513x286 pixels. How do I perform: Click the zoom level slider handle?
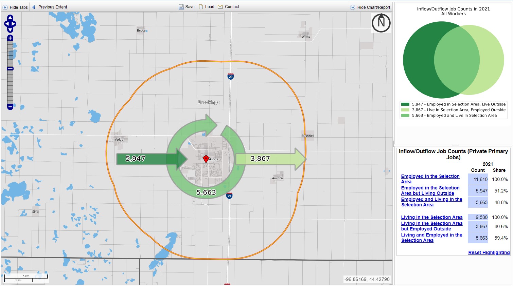point(10,69)
